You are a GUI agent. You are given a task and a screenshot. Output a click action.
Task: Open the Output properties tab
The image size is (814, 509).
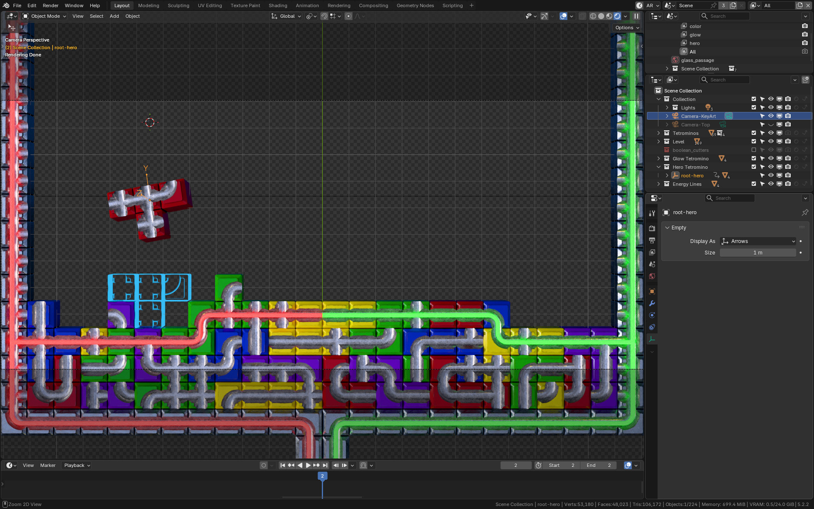pos(652,241)
